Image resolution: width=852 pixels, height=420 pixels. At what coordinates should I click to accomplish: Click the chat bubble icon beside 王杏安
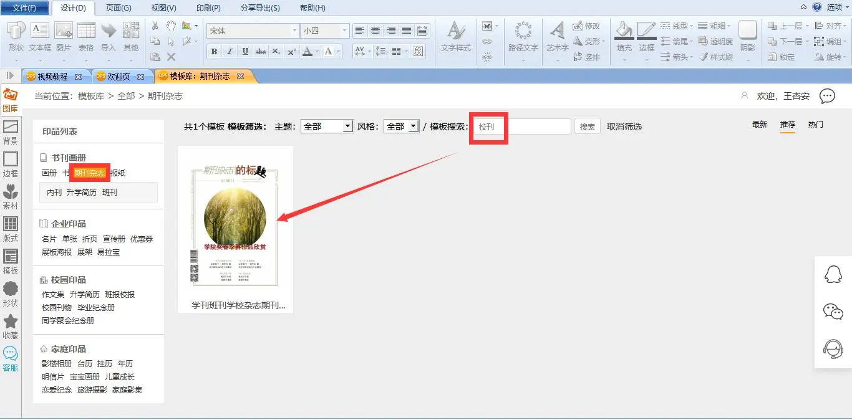[x=827, y=96]
